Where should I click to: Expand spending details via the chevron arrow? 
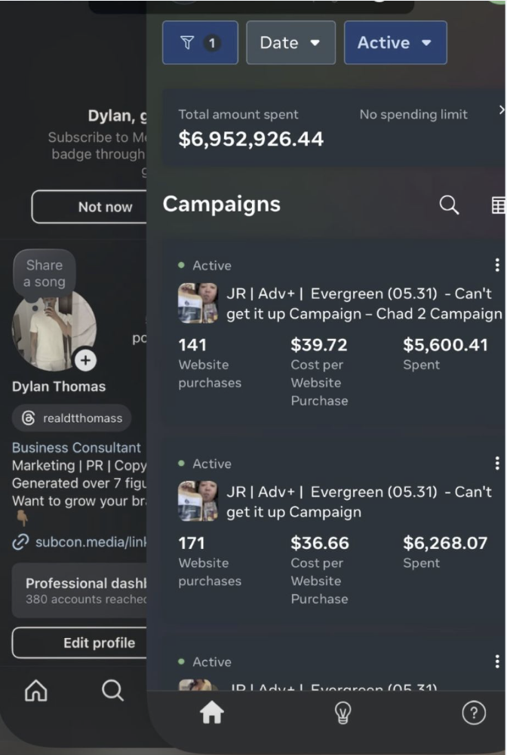(x=500, y=109)
